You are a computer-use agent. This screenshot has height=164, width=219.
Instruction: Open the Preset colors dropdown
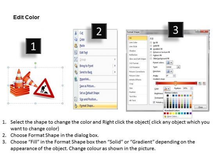[x=170, y=62]
